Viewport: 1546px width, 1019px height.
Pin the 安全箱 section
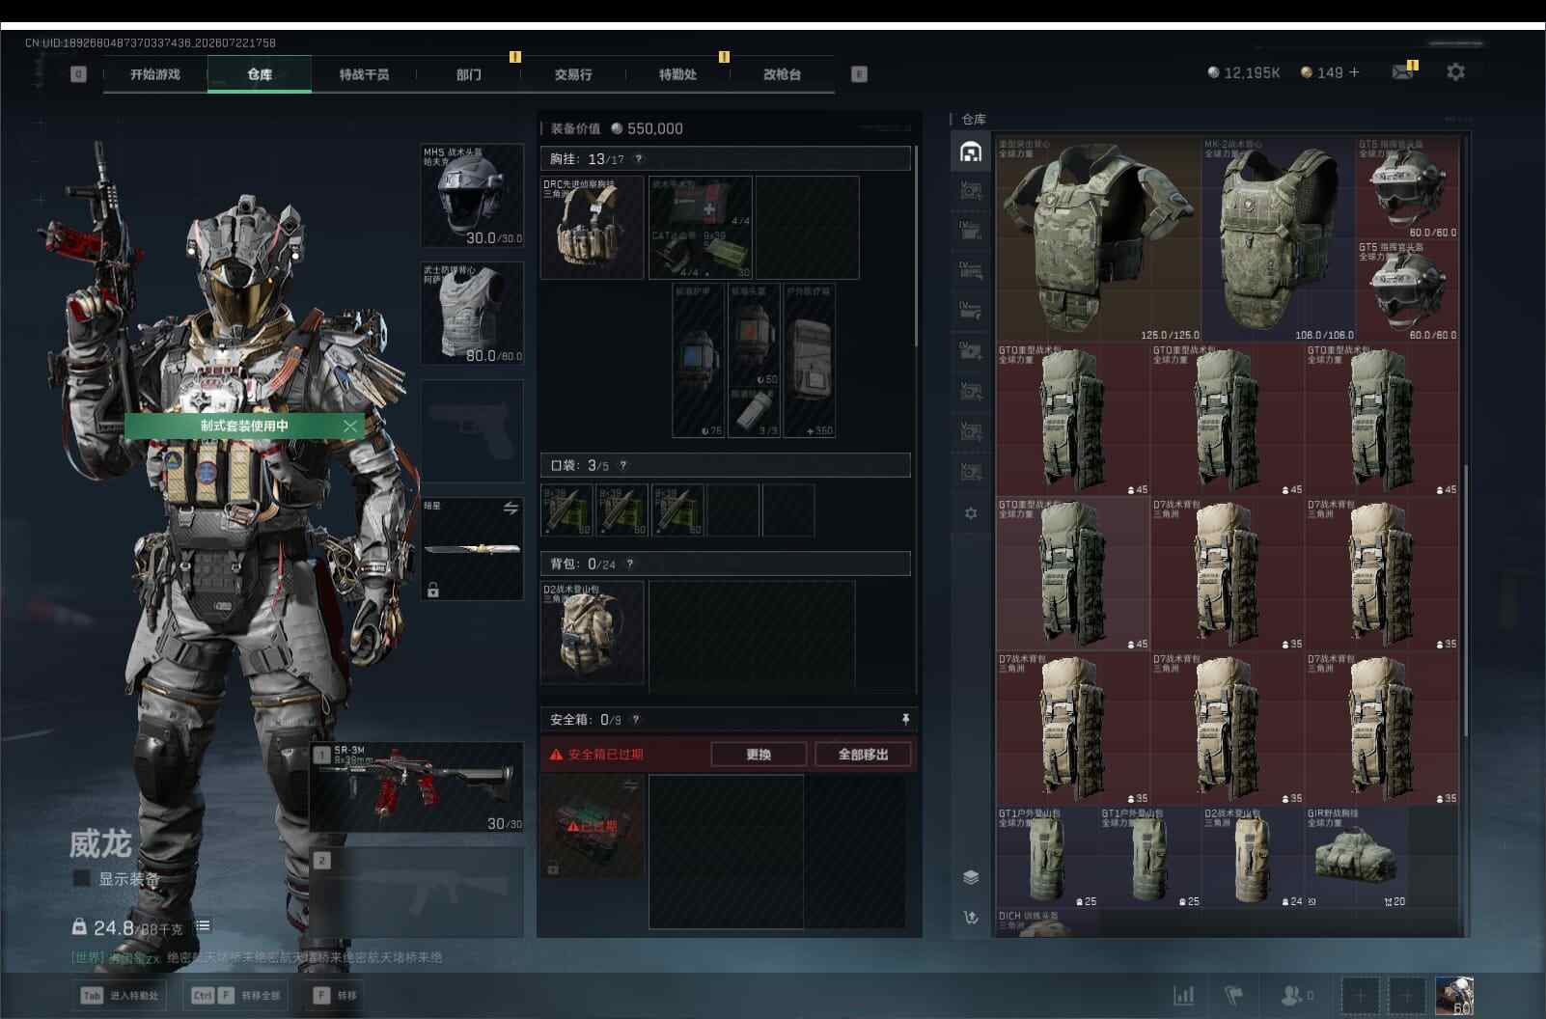coord(905,719)
